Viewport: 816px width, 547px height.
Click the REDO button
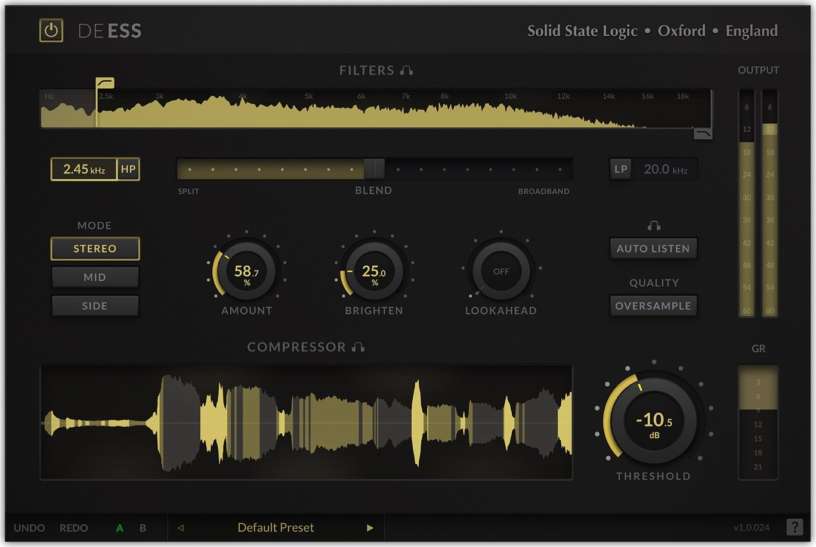[x=73, y=528]
